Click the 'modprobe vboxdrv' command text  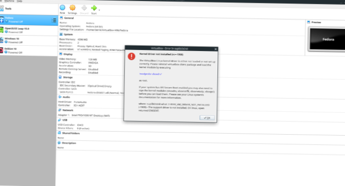(151, 74)
